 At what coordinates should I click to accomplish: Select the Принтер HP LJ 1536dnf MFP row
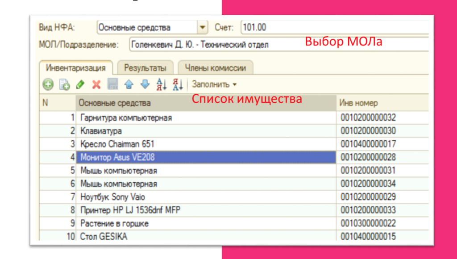205,210
